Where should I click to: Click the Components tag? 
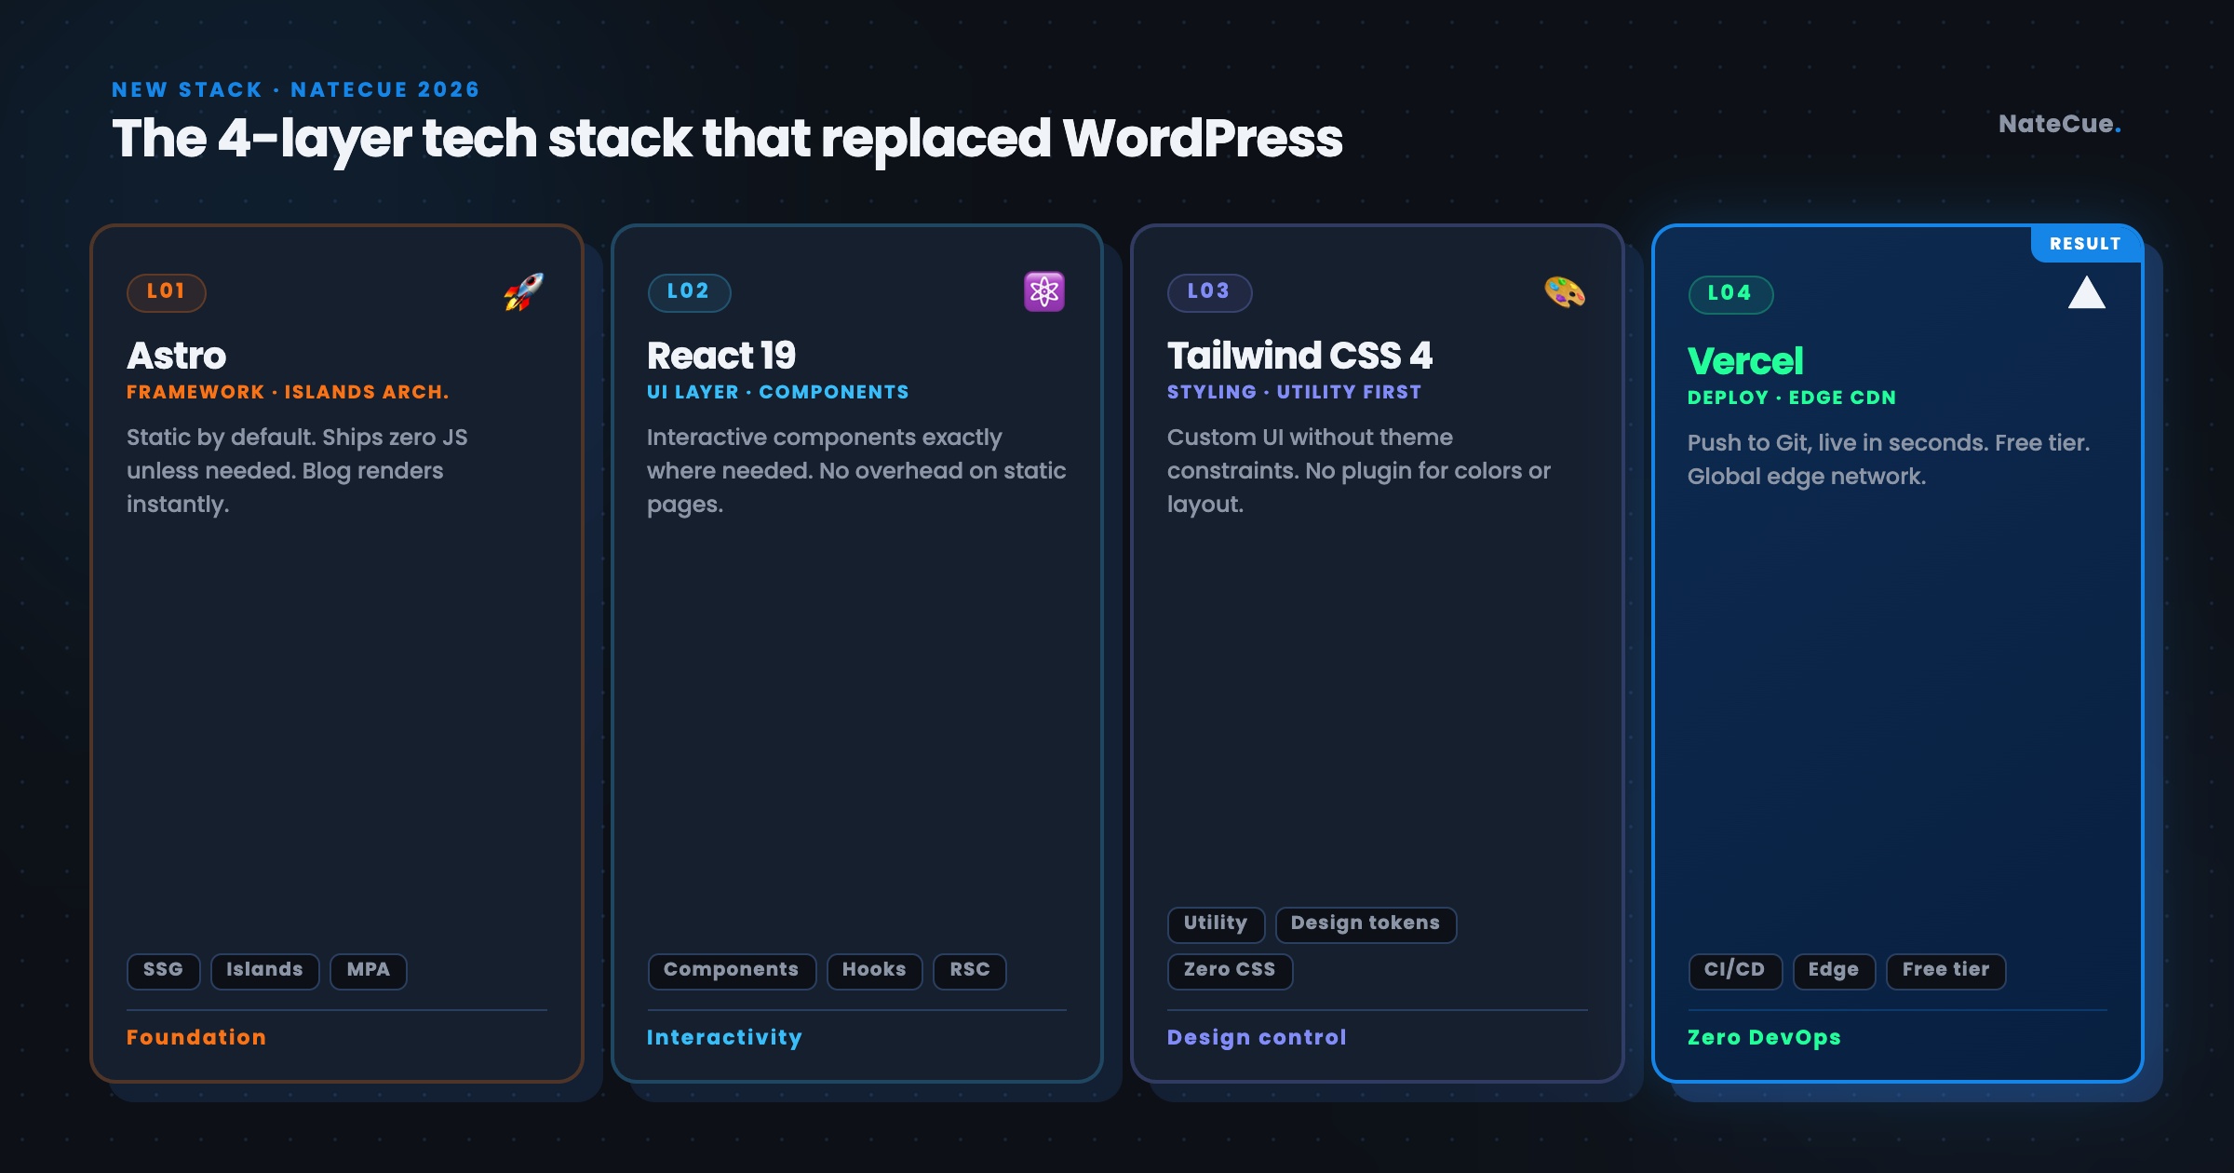[732, 971]
